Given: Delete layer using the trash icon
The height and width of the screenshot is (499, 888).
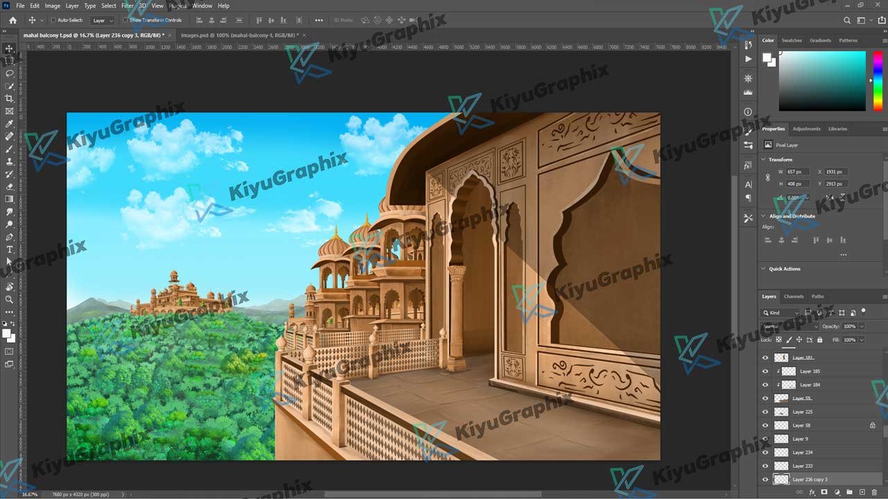Looking at the screenshot, I should tap(874, 492).
